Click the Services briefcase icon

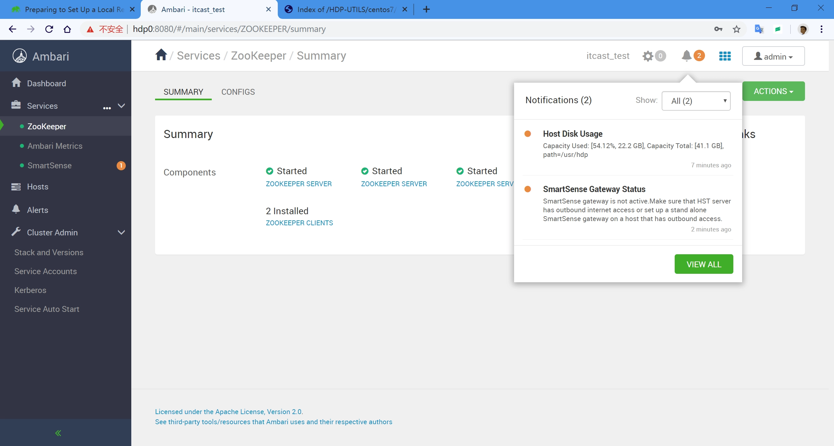[x=16, y=105]
